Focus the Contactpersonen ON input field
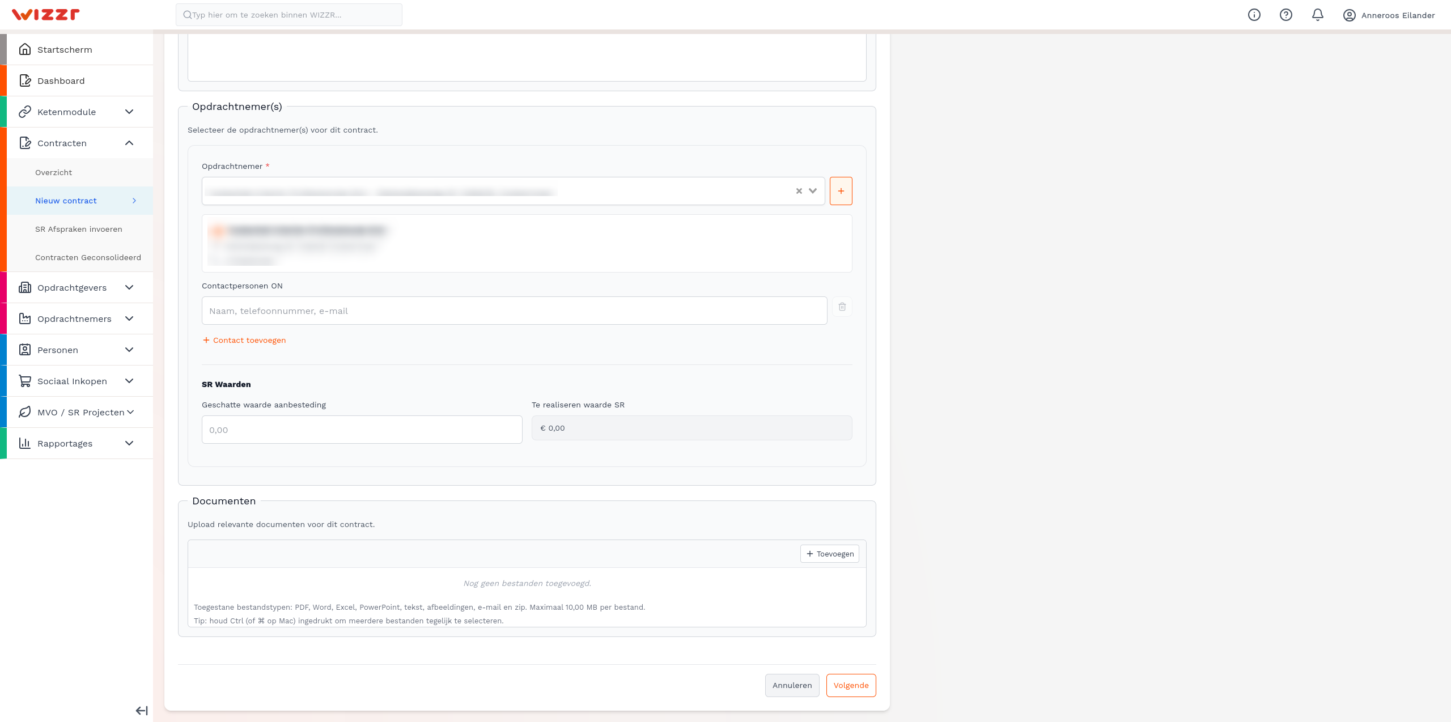This screenshot has height=722, width=1451. tap(515, 311)
